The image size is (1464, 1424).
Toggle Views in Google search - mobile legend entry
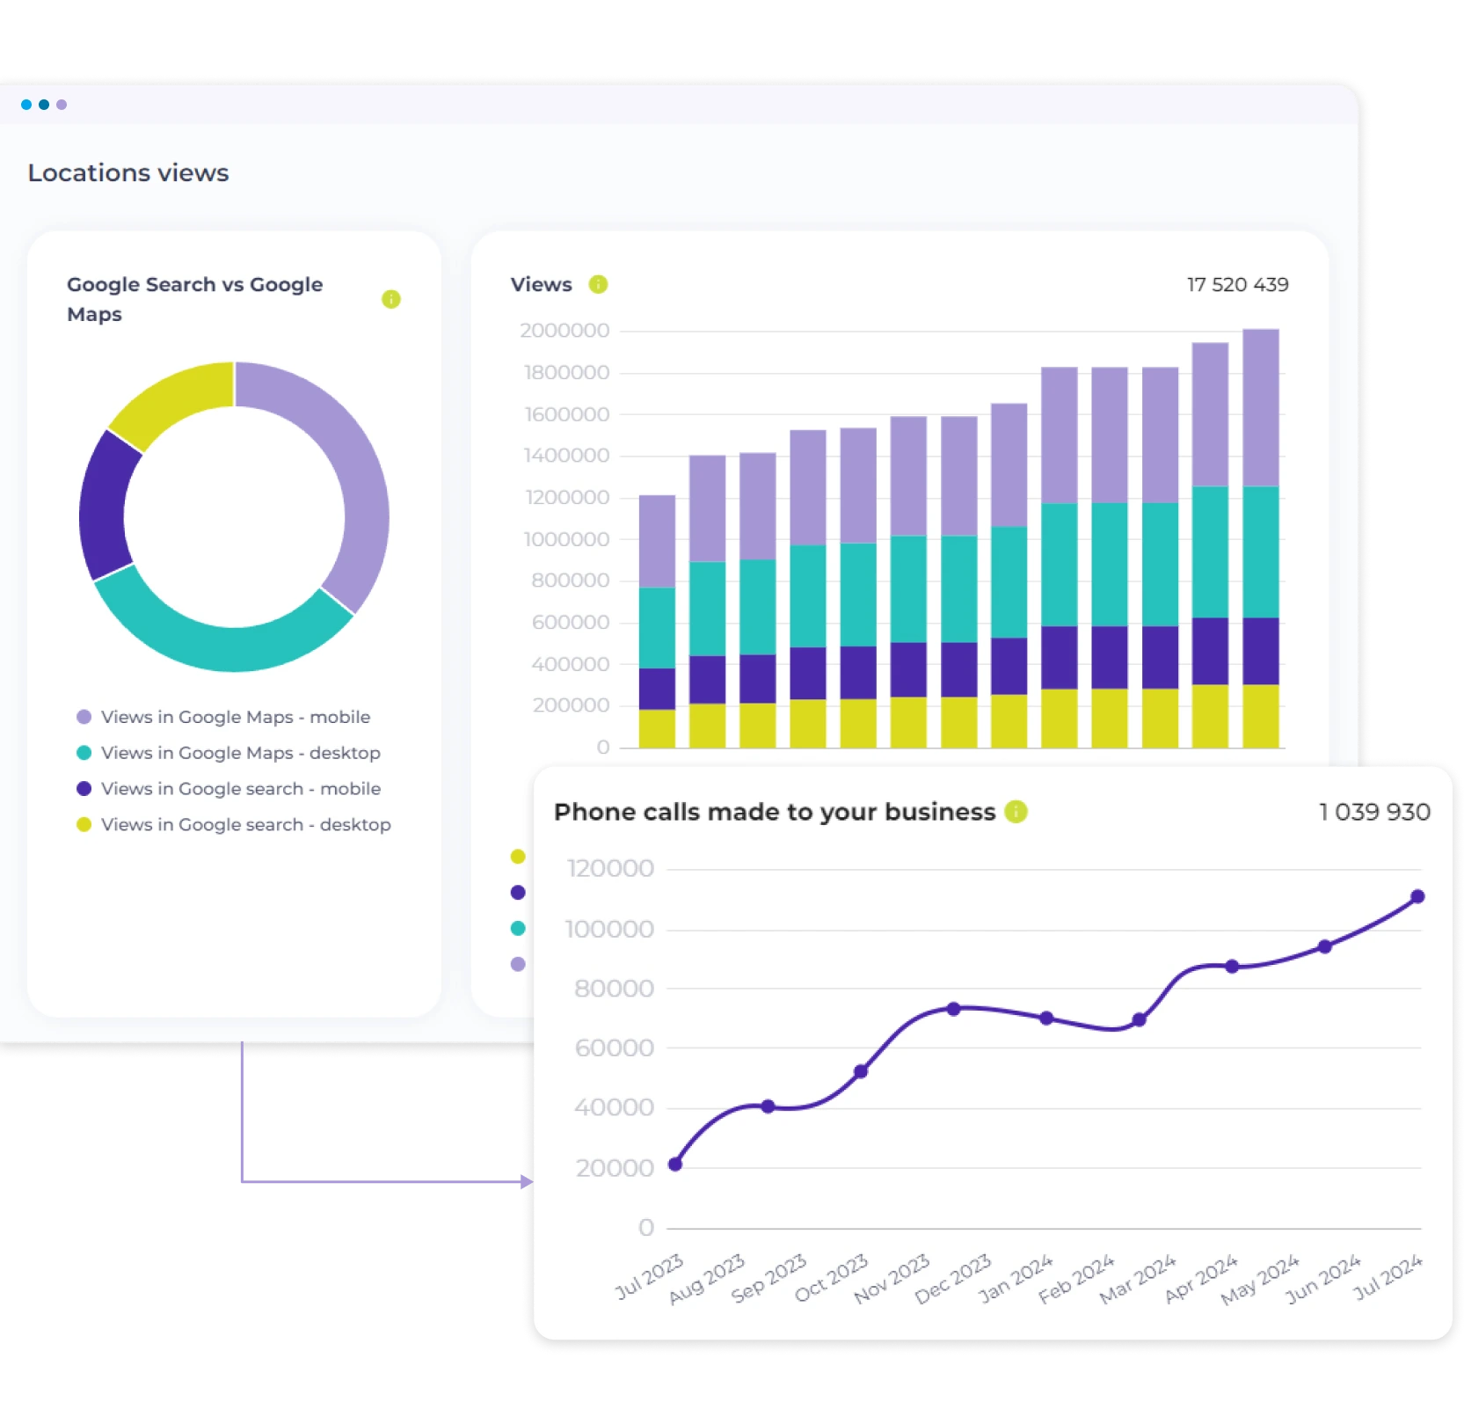(229, 789)
